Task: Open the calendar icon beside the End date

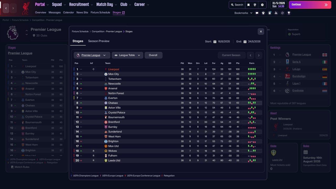Action: pos(245,41)
